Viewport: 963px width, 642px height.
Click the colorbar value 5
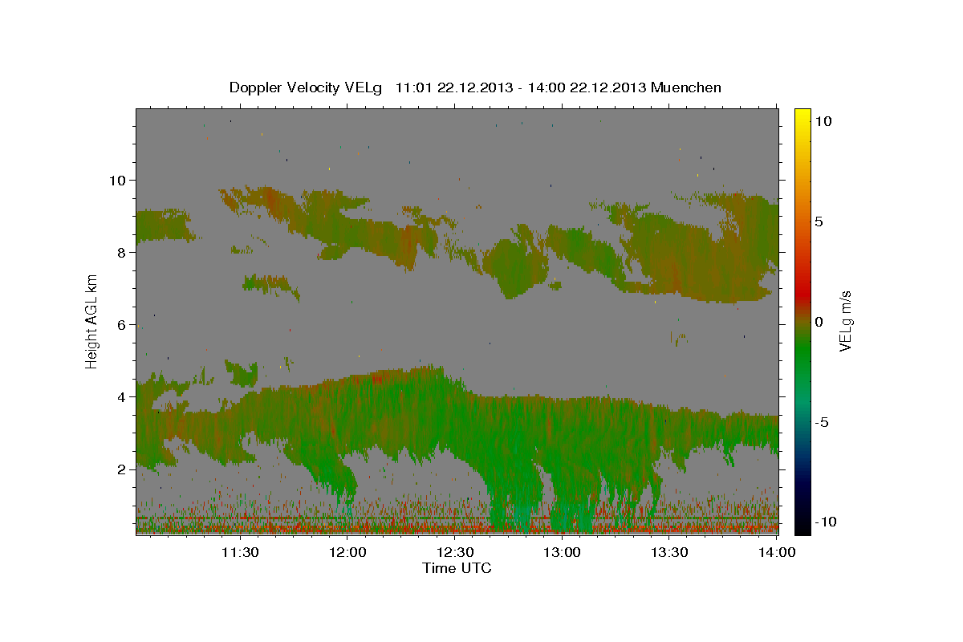(819, 221)
